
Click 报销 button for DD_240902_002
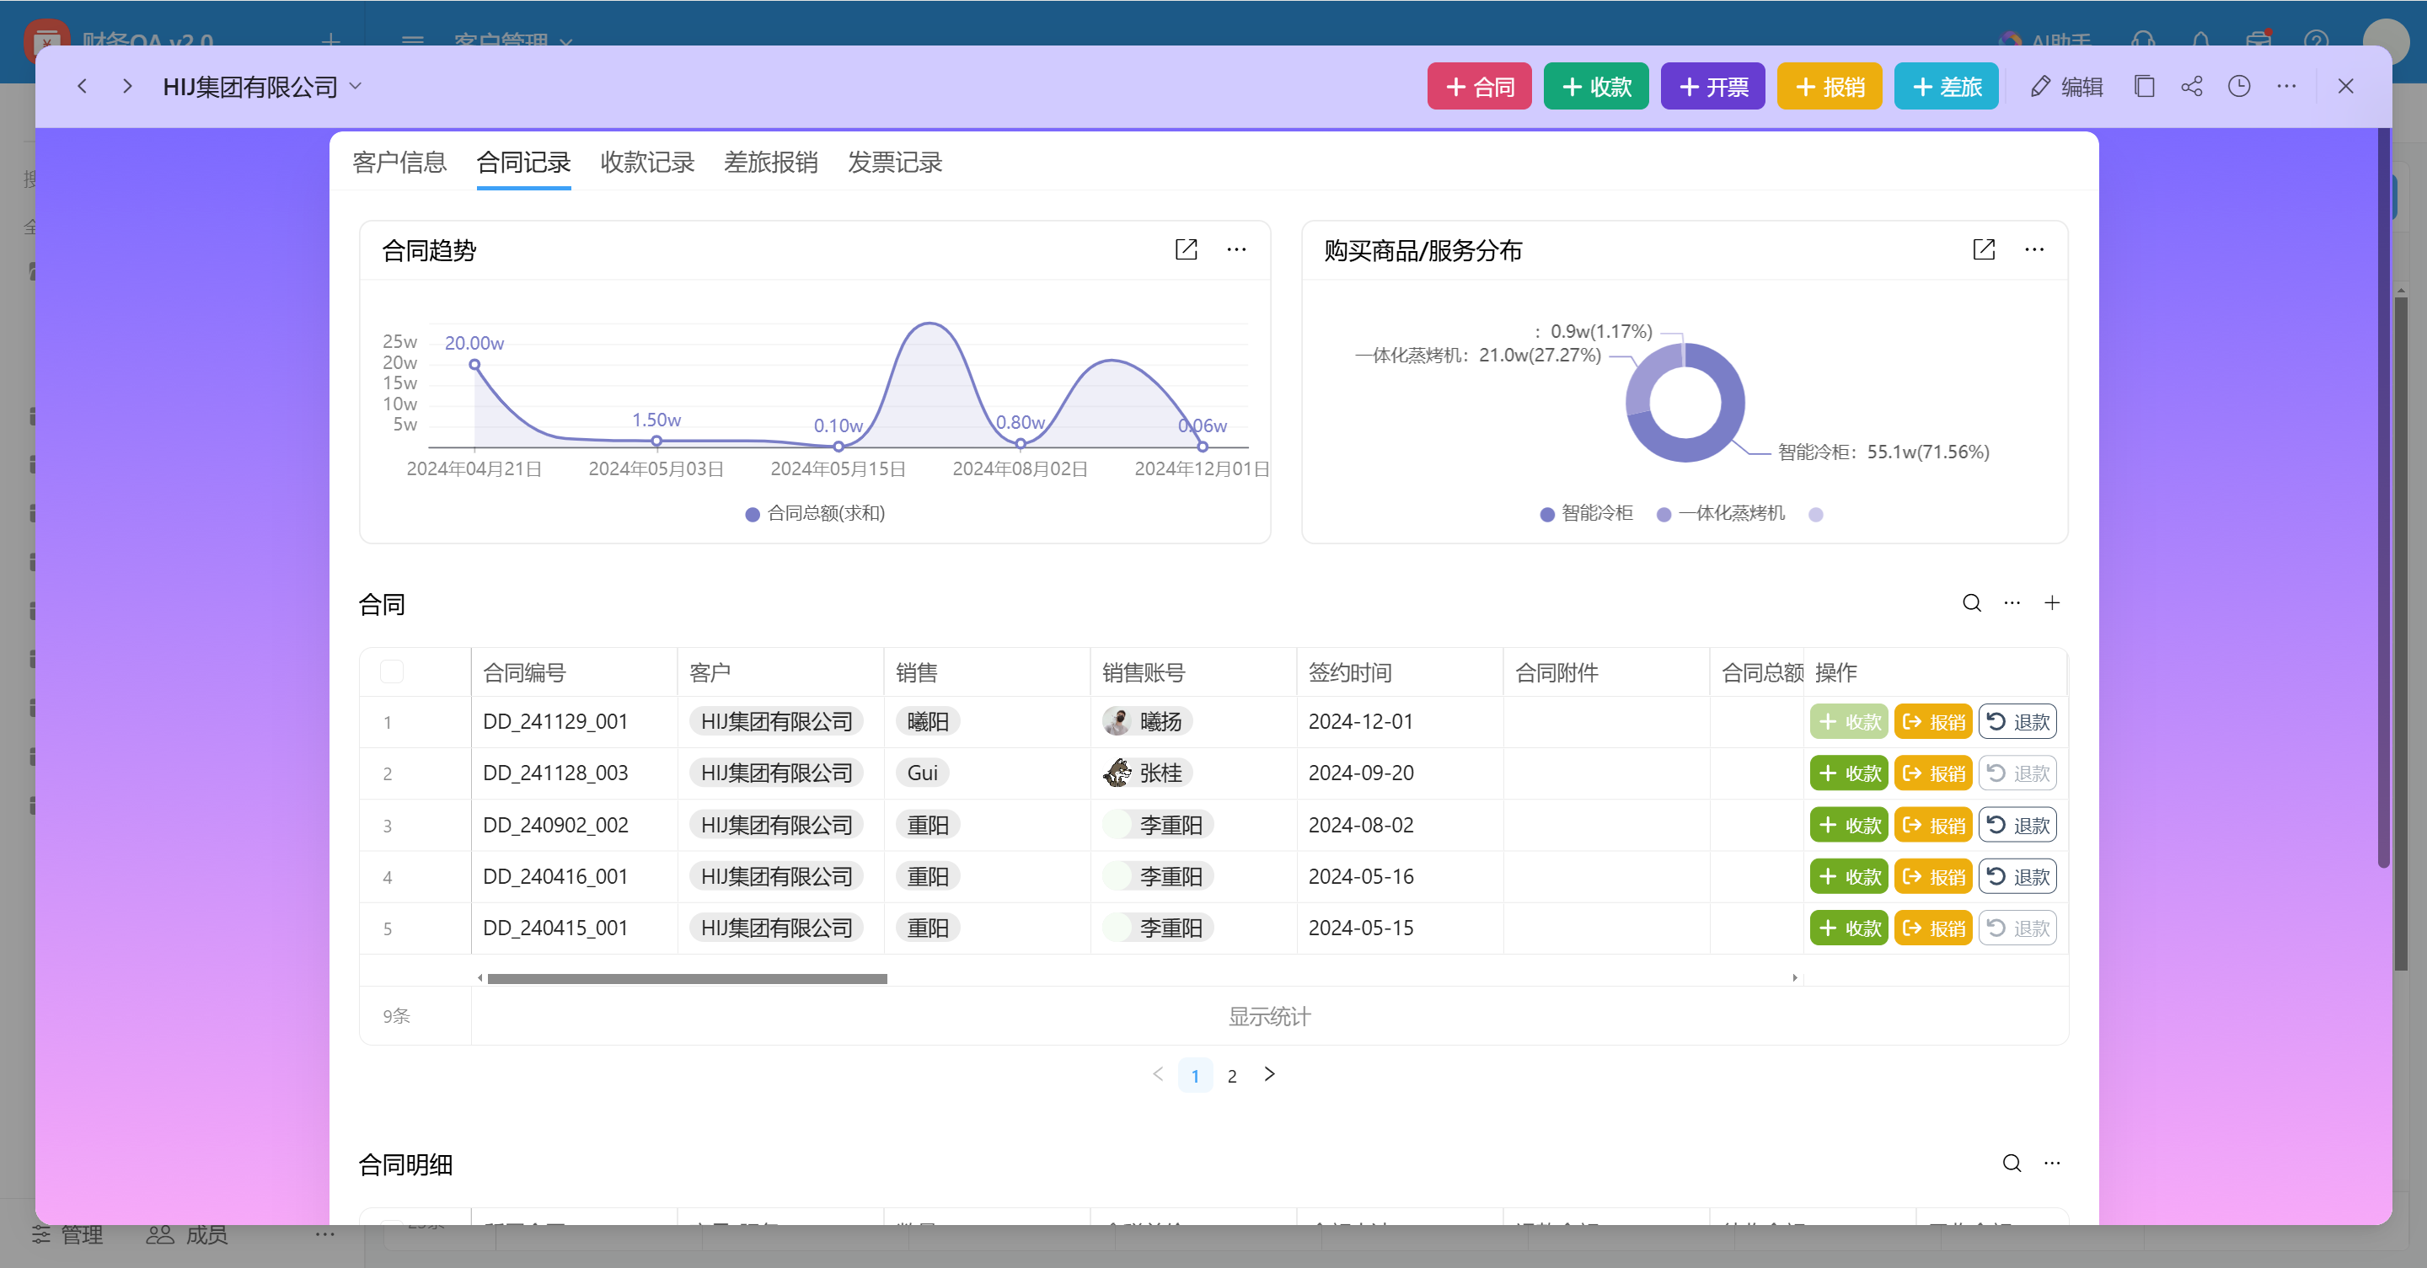(1933, 825)
